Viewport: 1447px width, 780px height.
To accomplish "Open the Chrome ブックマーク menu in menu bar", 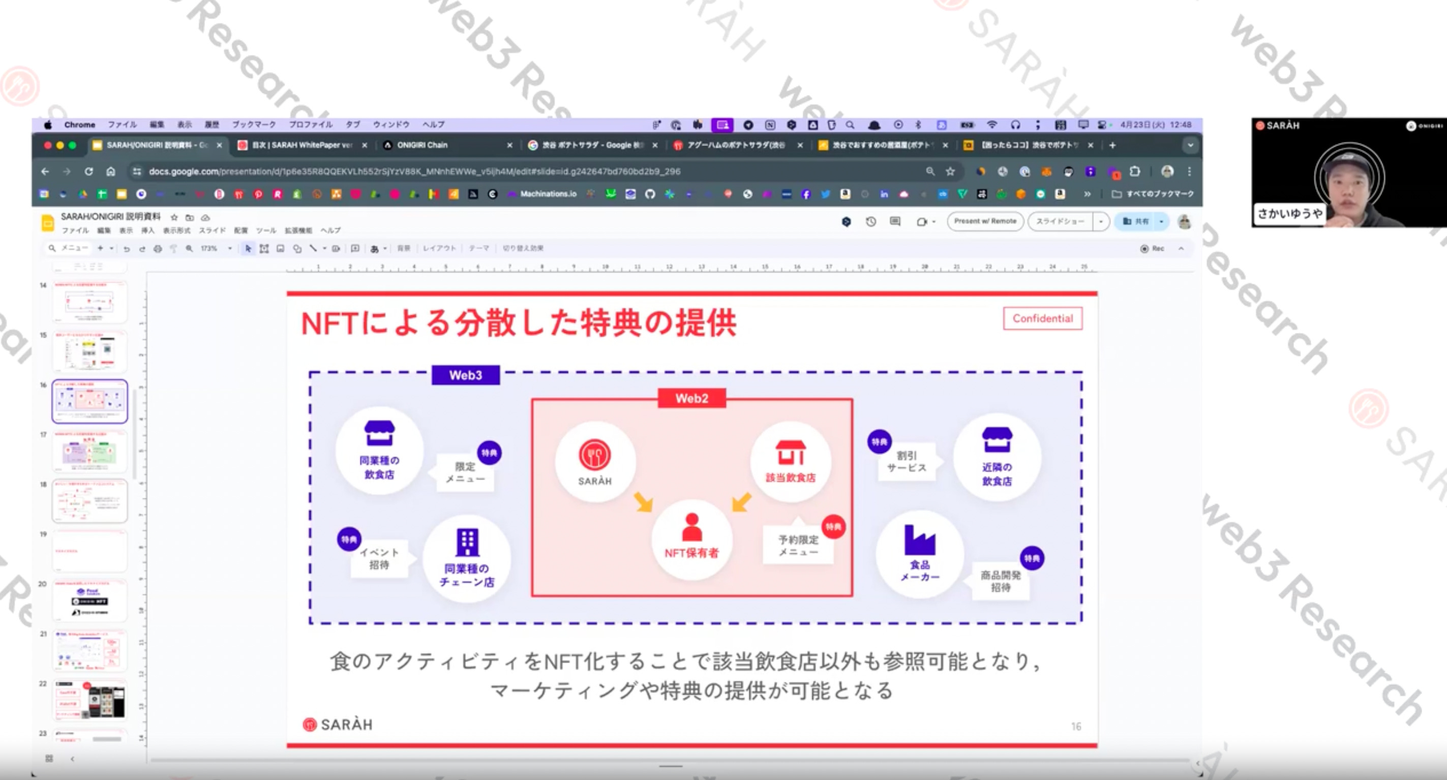I will tap(254, 125).
